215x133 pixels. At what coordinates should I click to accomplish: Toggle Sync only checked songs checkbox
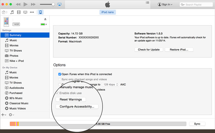tap(59, 79)
